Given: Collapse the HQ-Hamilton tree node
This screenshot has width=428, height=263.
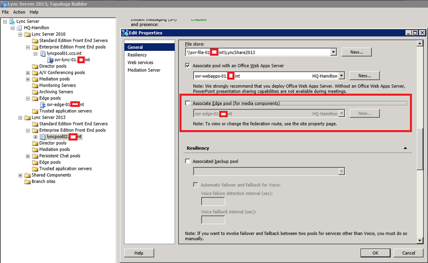Looking at the screenshot, I should (13, 28).
